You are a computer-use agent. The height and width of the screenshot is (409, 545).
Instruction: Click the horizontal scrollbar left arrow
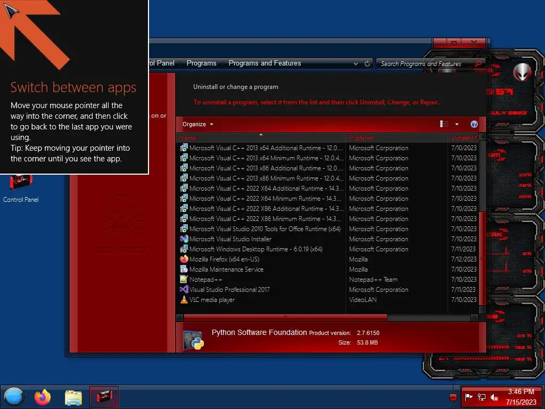coord(180,317)
